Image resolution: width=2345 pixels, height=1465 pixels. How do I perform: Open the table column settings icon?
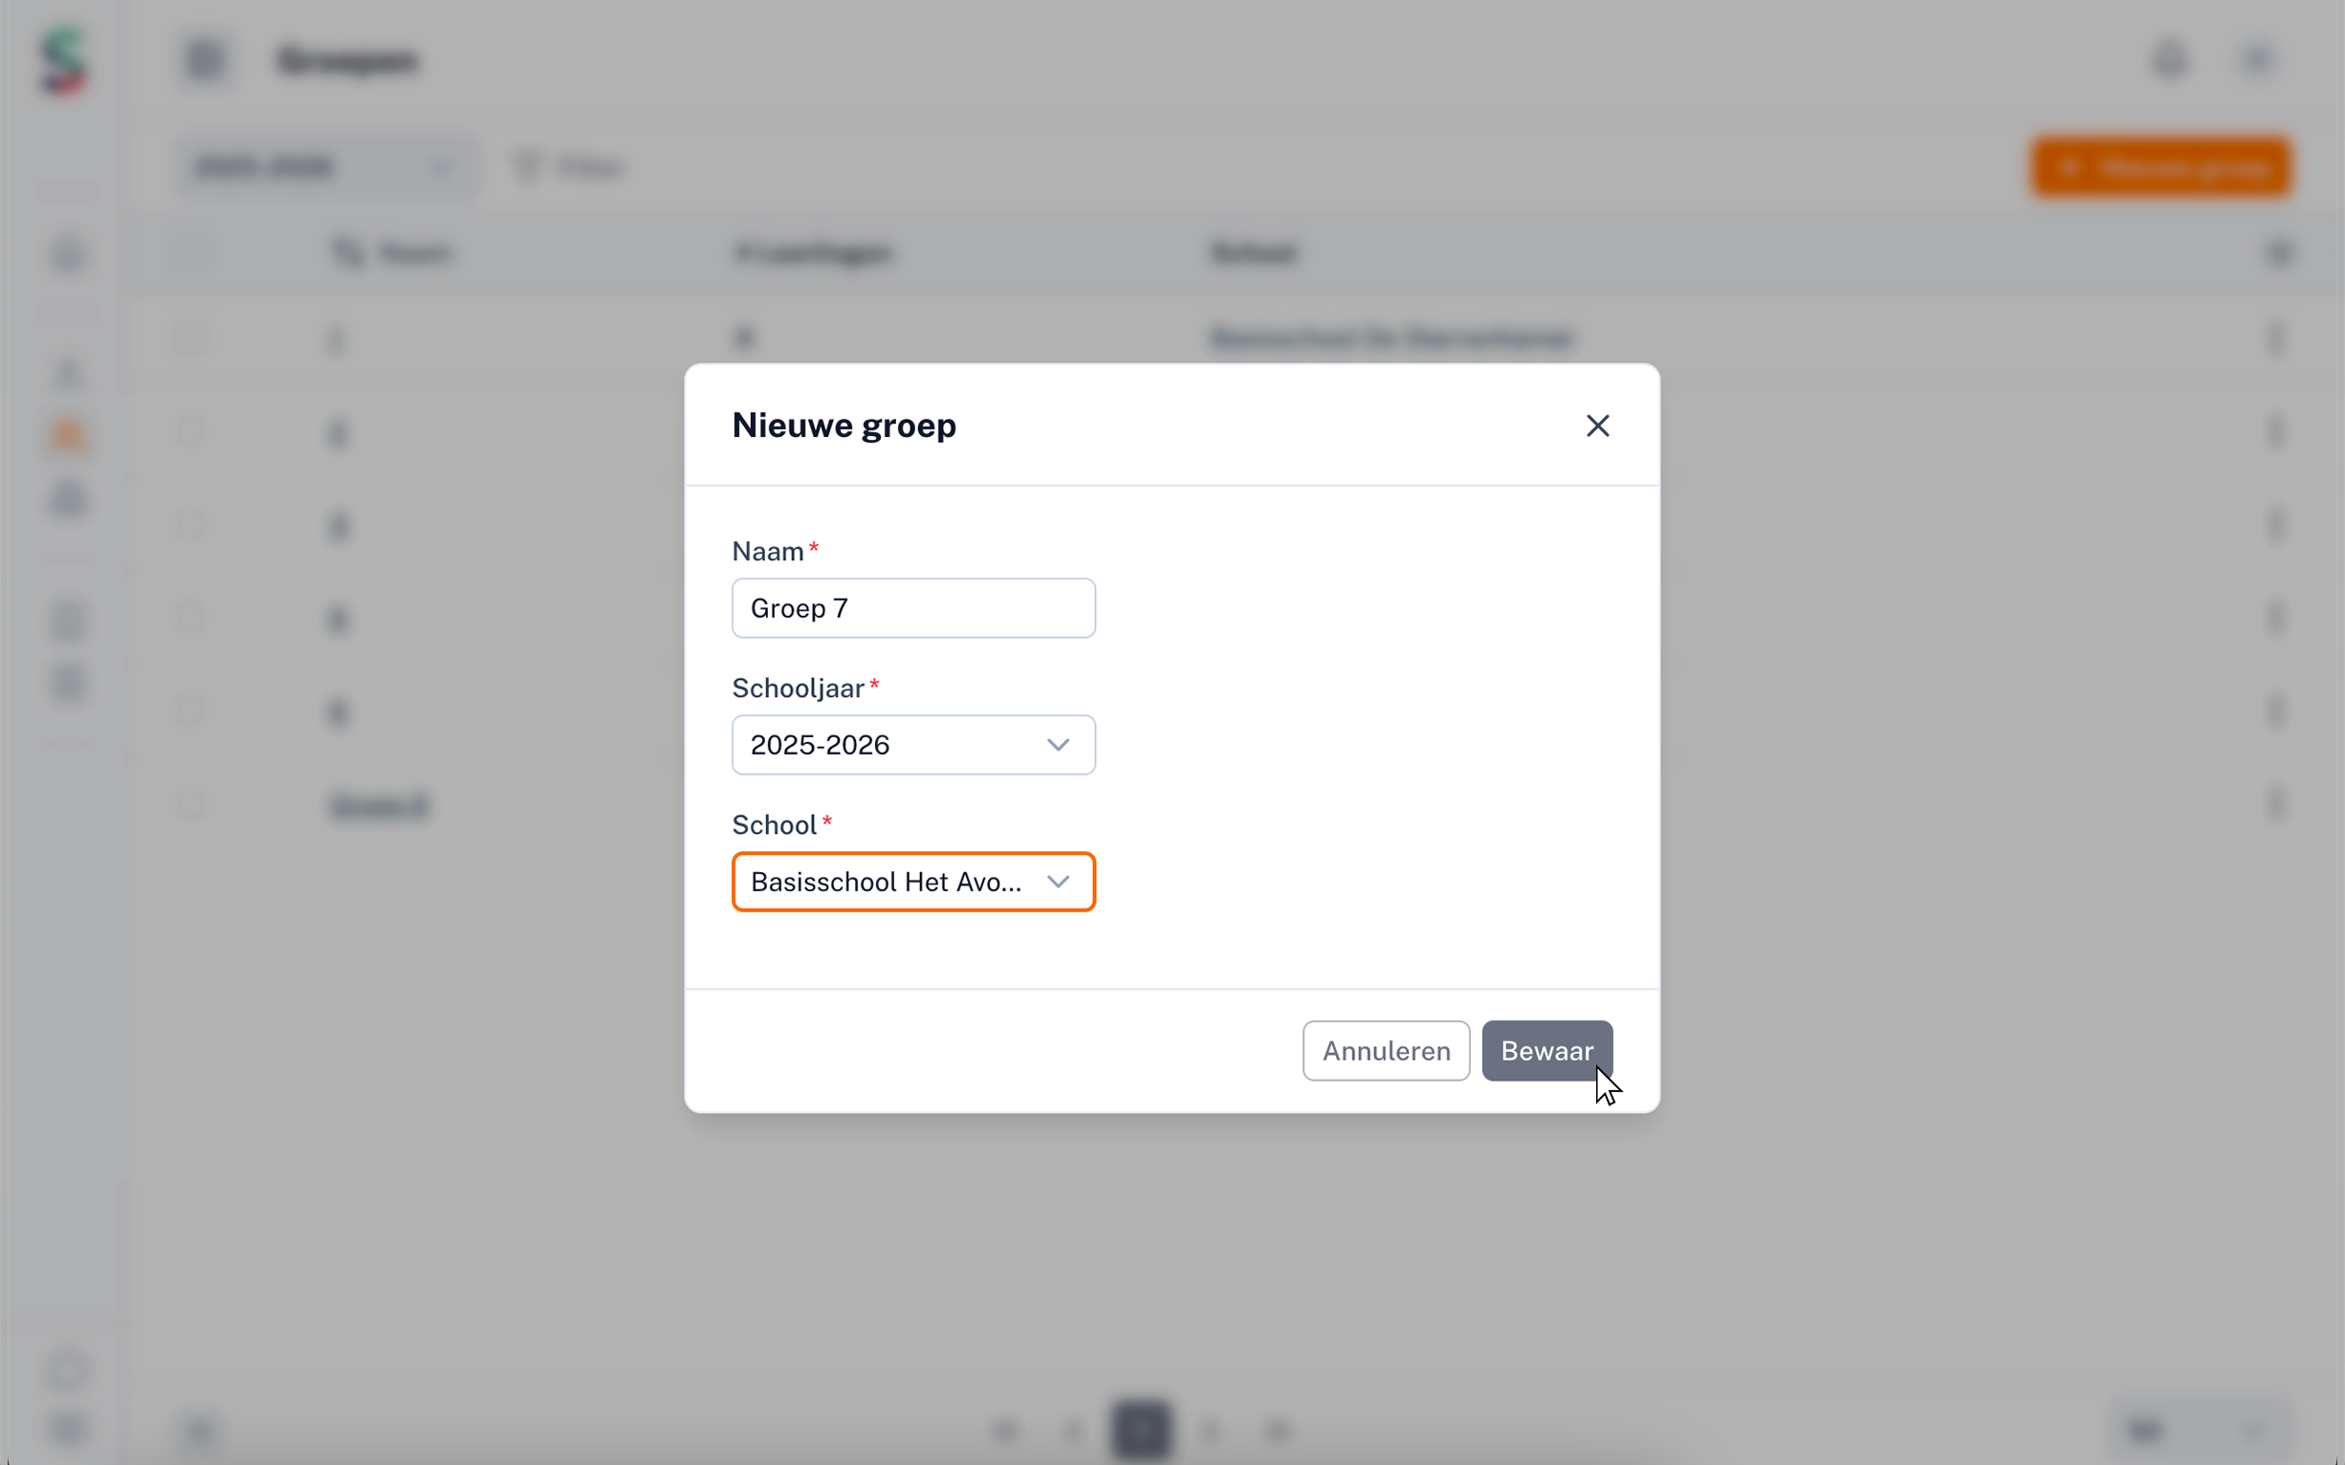point(2278,253)
